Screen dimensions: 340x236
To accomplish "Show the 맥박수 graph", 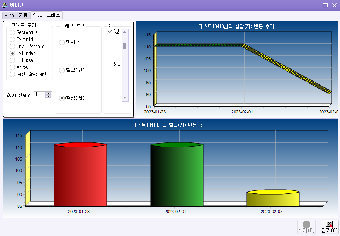I will 70,42.
